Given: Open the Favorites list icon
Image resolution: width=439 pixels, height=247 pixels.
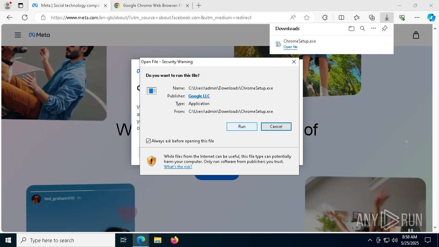Looking at the screenshot, I should pyautogui.click(x=357, y=17).
